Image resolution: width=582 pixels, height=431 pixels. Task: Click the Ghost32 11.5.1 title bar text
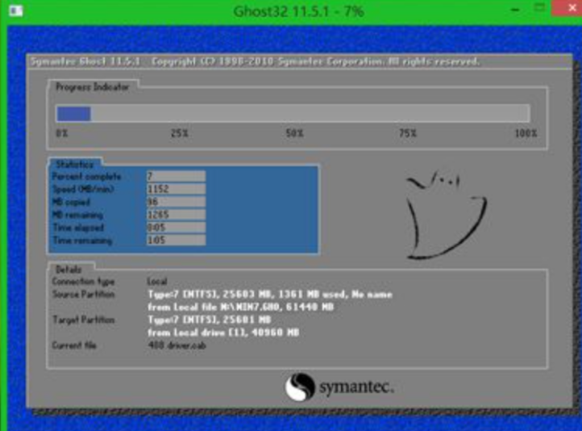click(298, 11)
